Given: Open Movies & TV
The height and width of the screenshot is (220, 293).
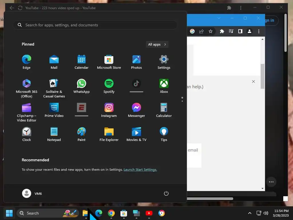Looking at the screenshot, I should pos(136,134).
